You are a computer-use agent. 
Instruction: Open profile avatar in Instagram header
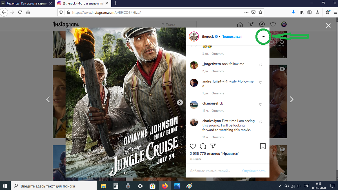284,24
